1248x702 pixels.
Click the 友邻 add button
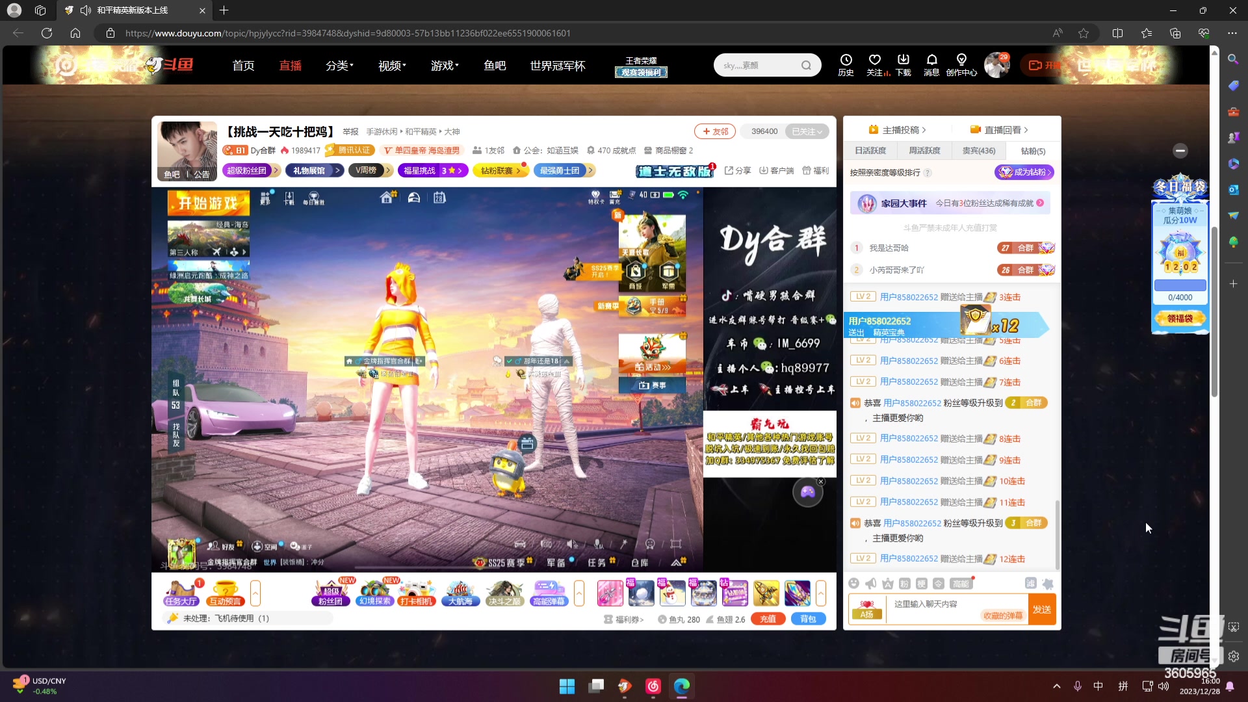coord(715,131)
